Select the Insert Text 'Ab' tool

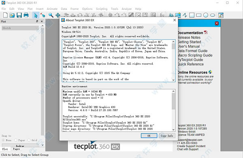click(x=171, y=15)
